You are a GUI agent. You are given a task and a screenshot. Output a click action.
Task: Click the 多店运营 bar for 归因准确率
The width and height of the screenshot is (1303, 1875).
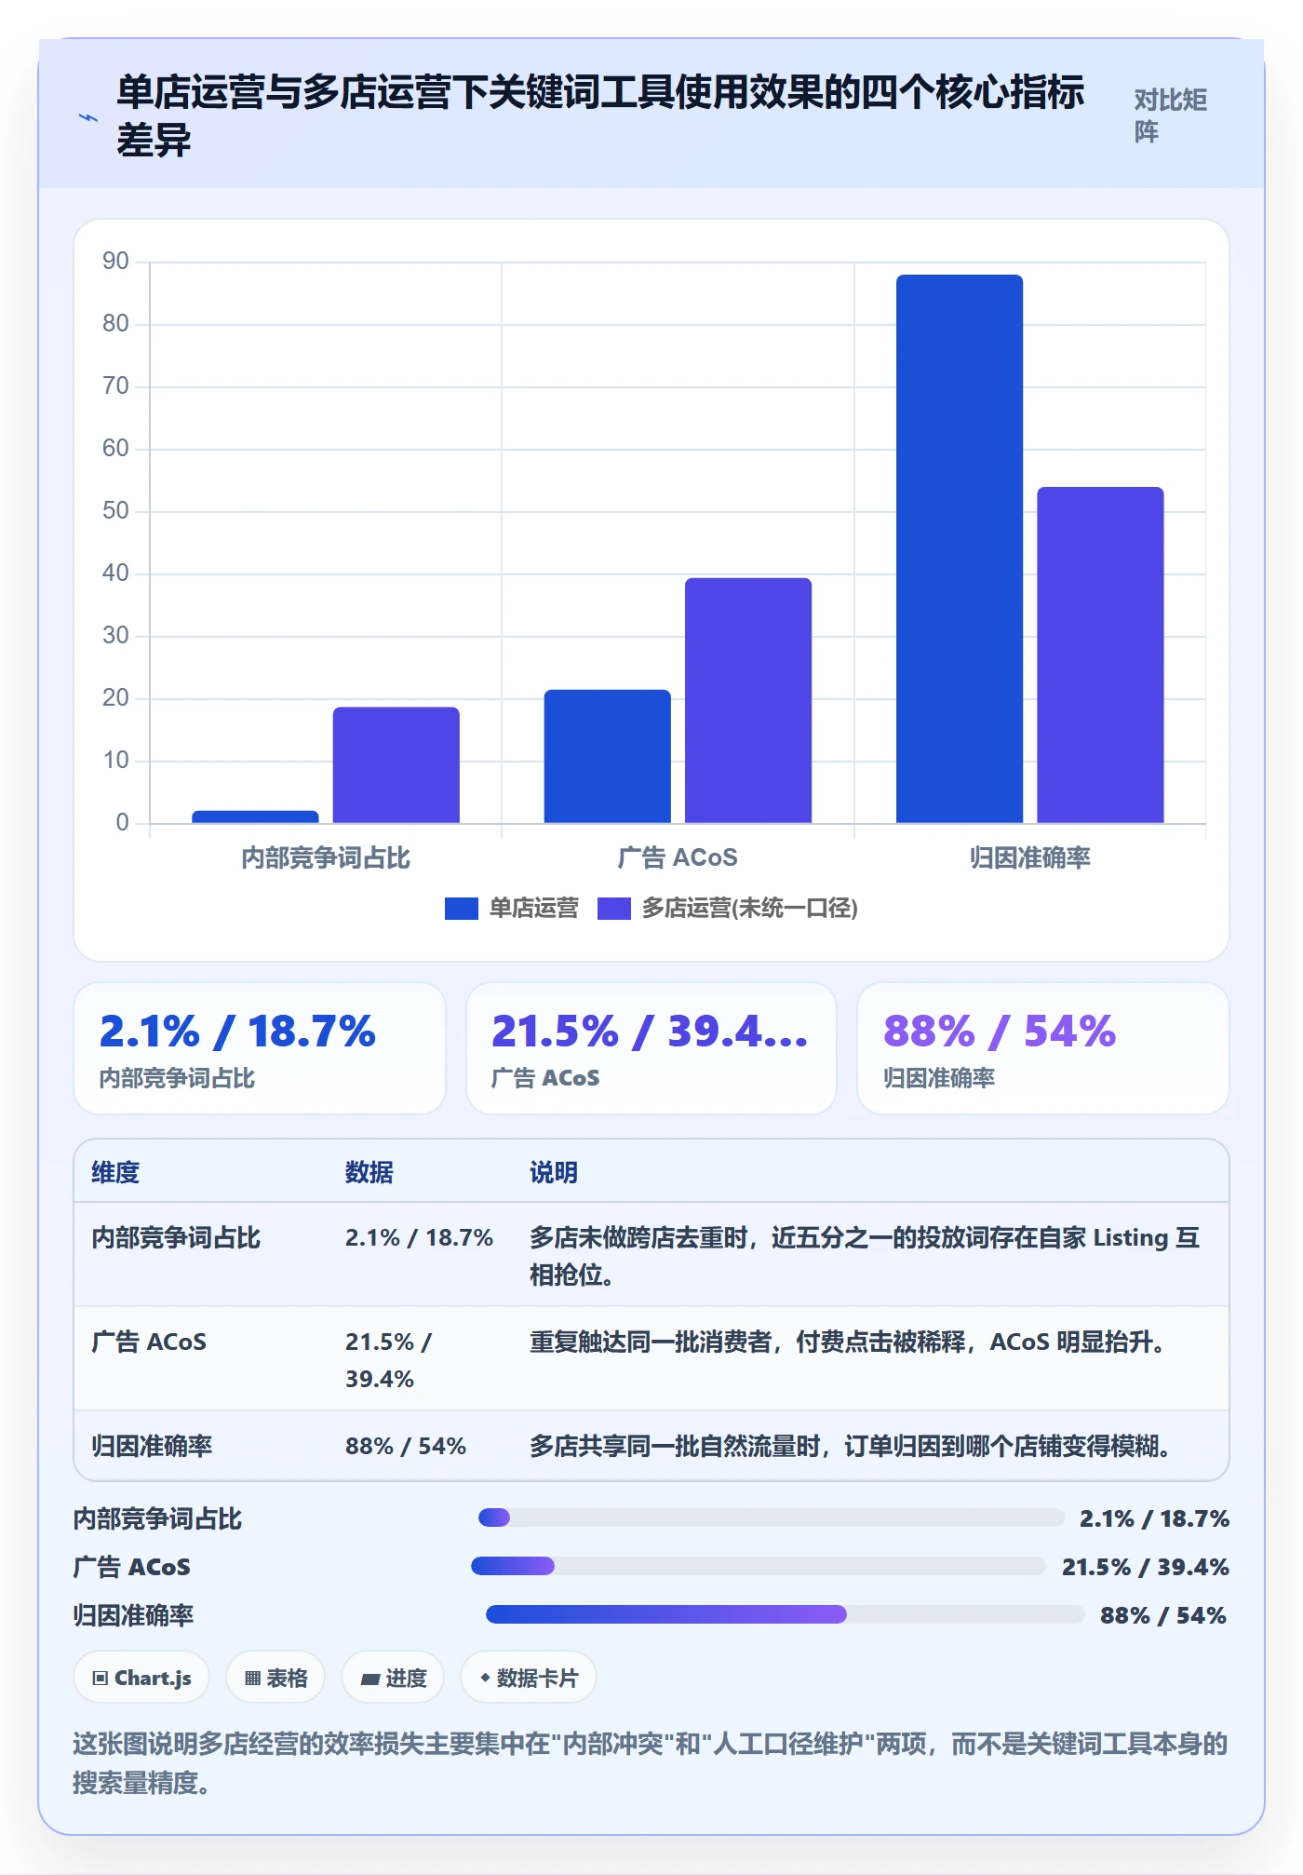1100,654
